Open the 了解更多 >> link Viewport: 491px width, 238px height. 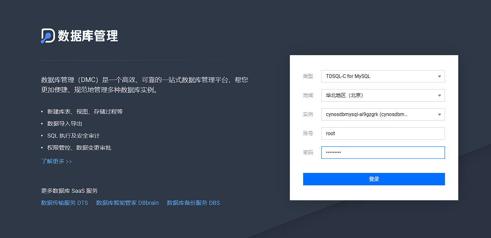click(x=56, y=161)
